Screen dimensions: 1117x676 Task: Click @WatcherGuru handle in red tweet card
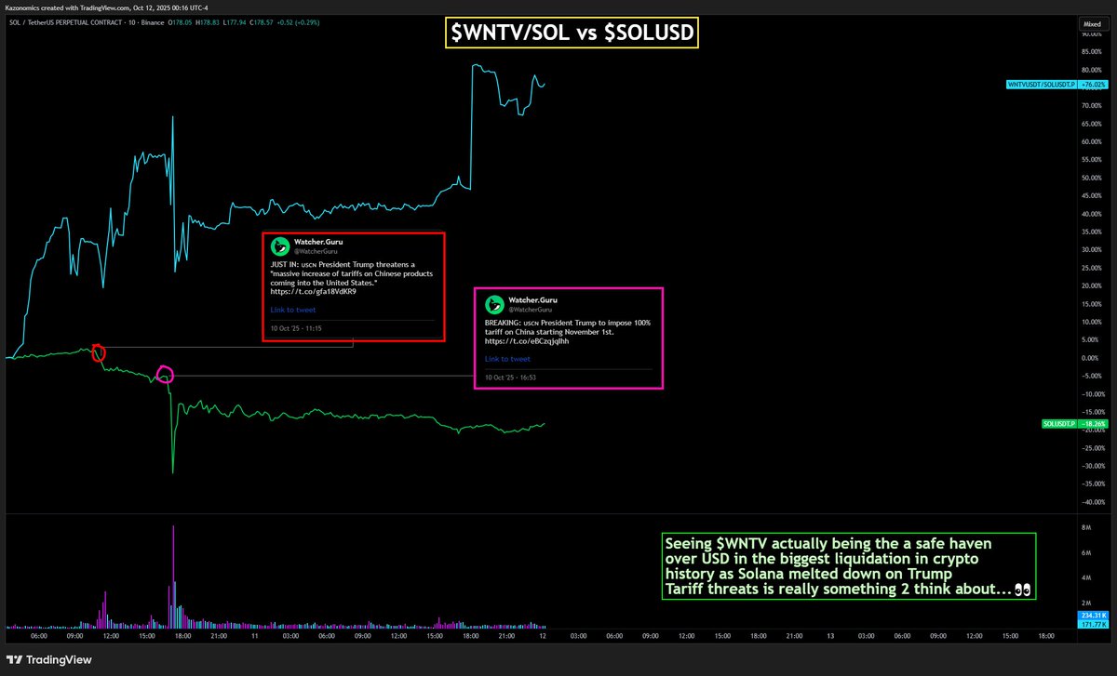314,251
